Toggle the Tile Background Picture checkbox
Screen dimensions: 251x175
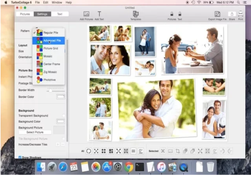pyautogui.click(x=64, y=138)
